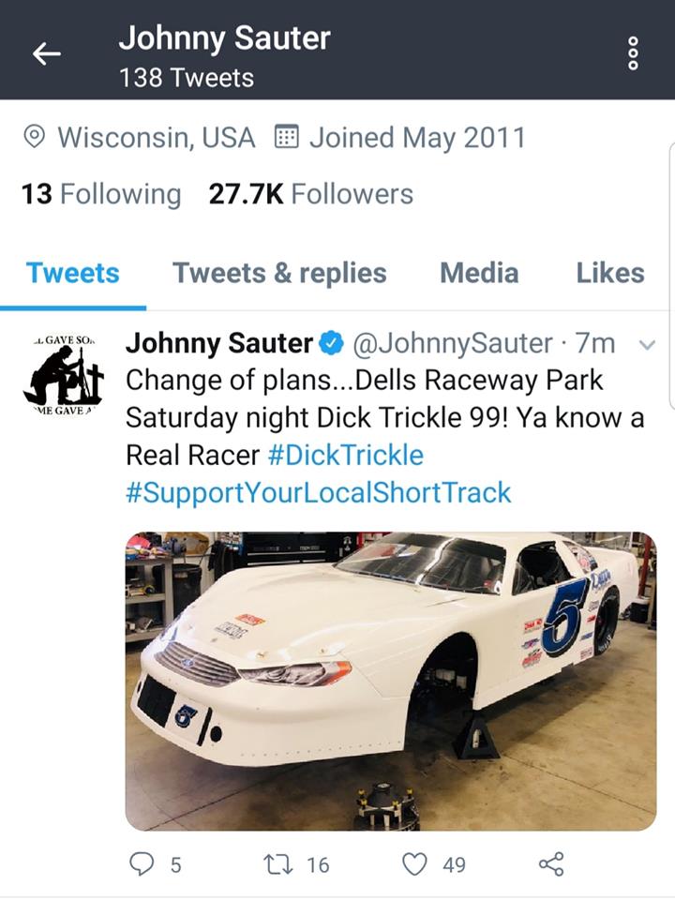Open the 13 Following list
Image resolution: width=675 pixels, height=900 pixels.
pyautogui.click(x=100, y=194)
